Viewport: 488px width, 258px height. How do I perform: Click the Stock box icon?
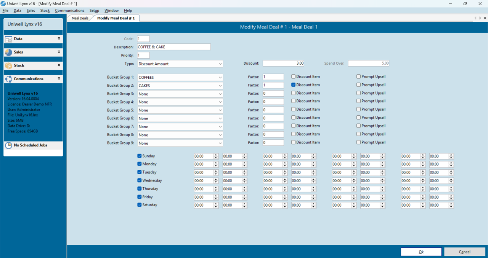(x=8, y=65)
